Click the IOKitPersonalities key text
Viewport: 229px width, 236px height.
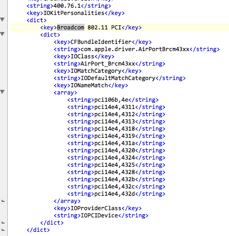[74, 13]
